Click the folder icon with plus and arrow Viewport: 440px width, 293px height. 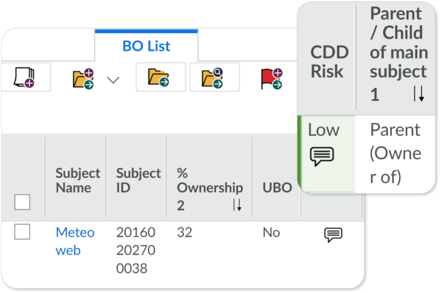pos(84,78)
